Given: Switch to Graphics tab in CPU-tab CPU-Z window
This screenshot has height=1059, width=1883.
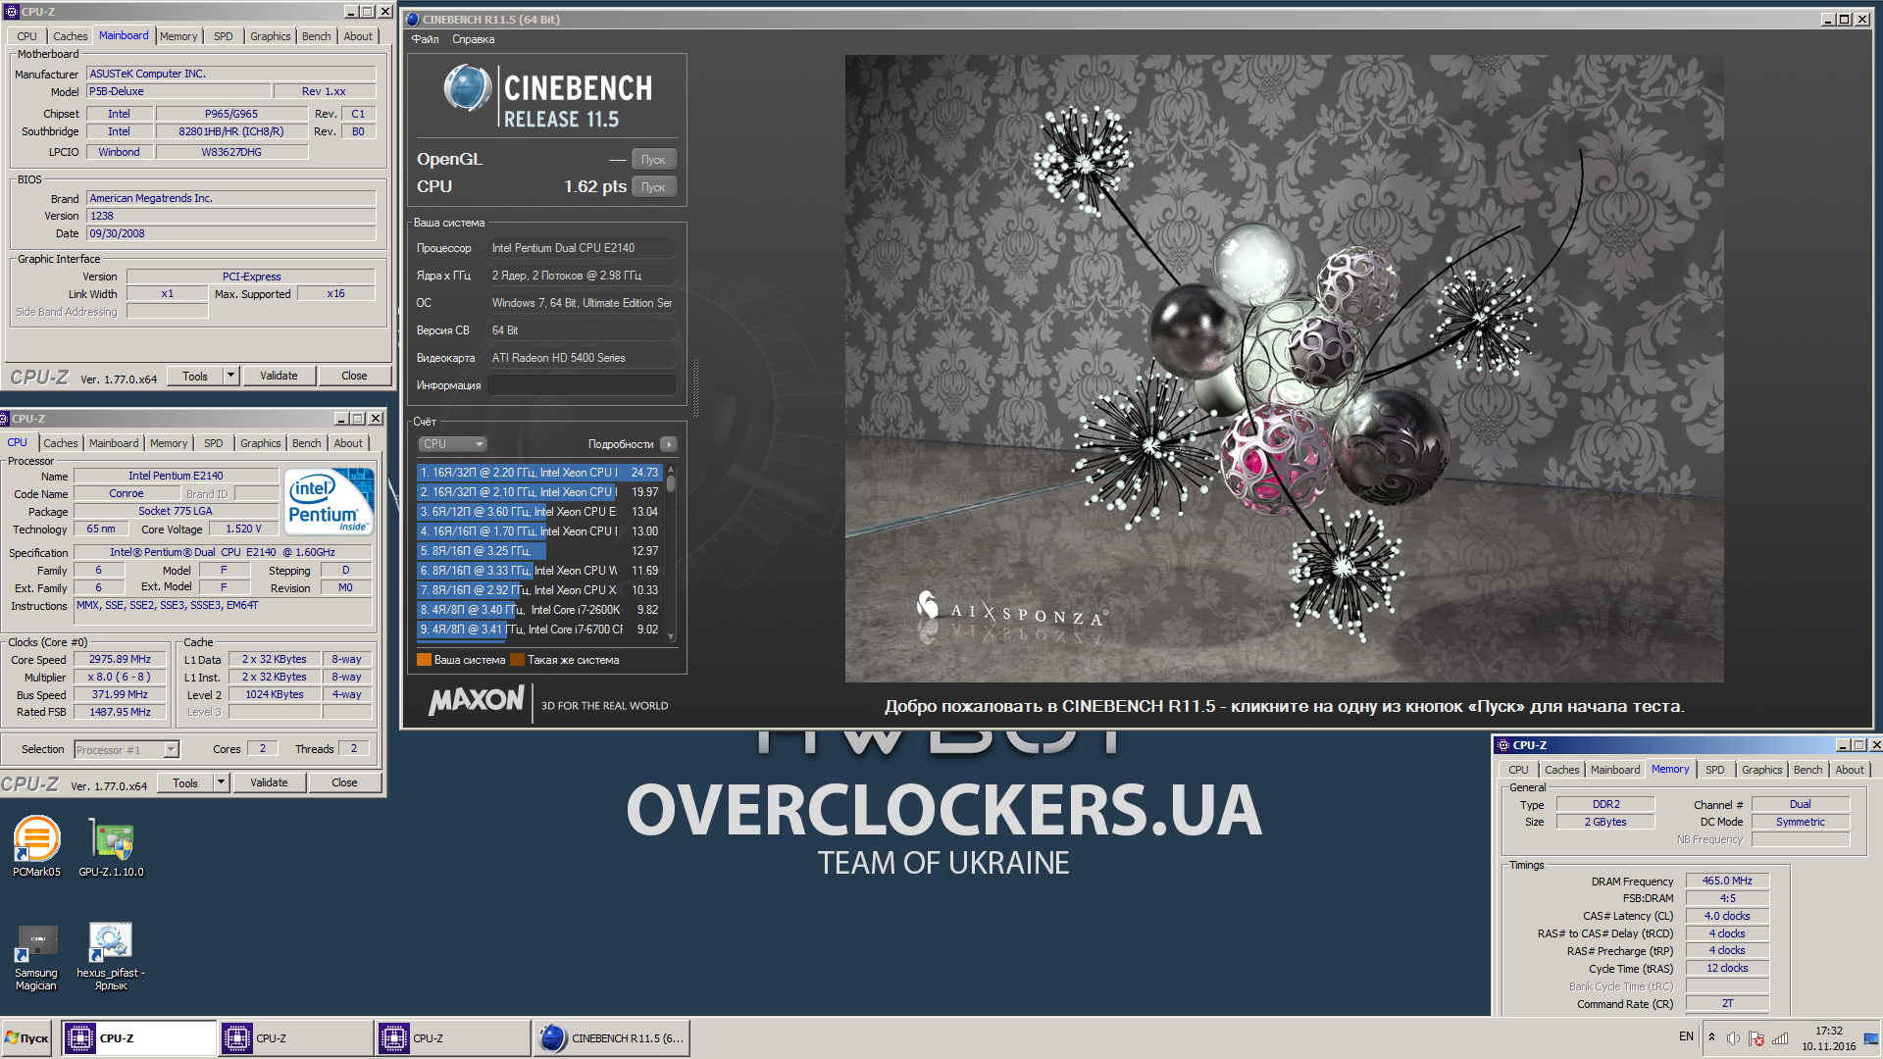Looking at the screenshot, I should (x=260, y=443).
